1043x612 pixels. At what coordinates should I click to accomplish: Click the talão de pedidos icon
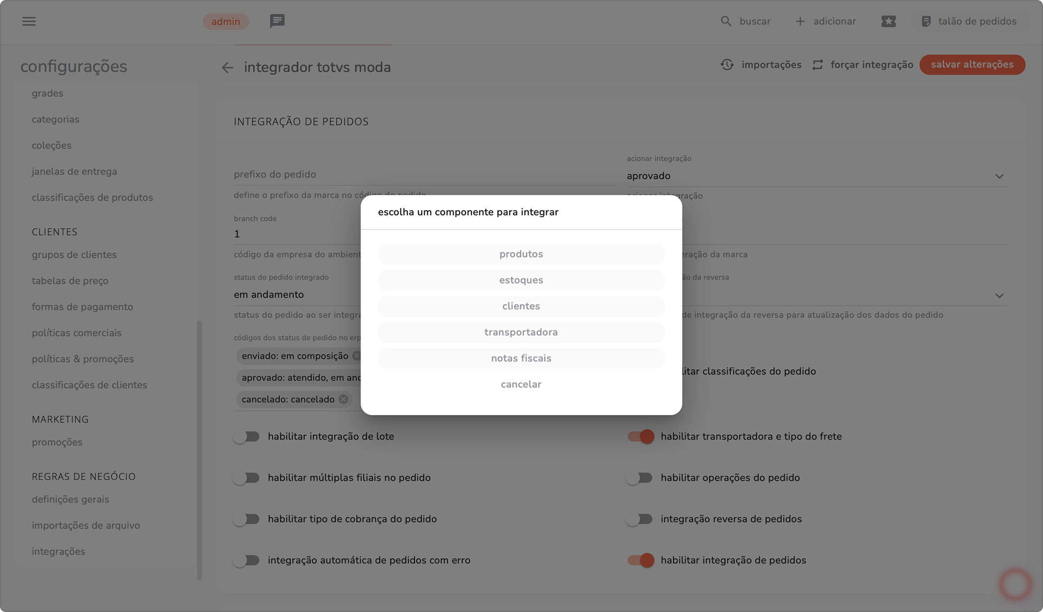tap(926, 21)
